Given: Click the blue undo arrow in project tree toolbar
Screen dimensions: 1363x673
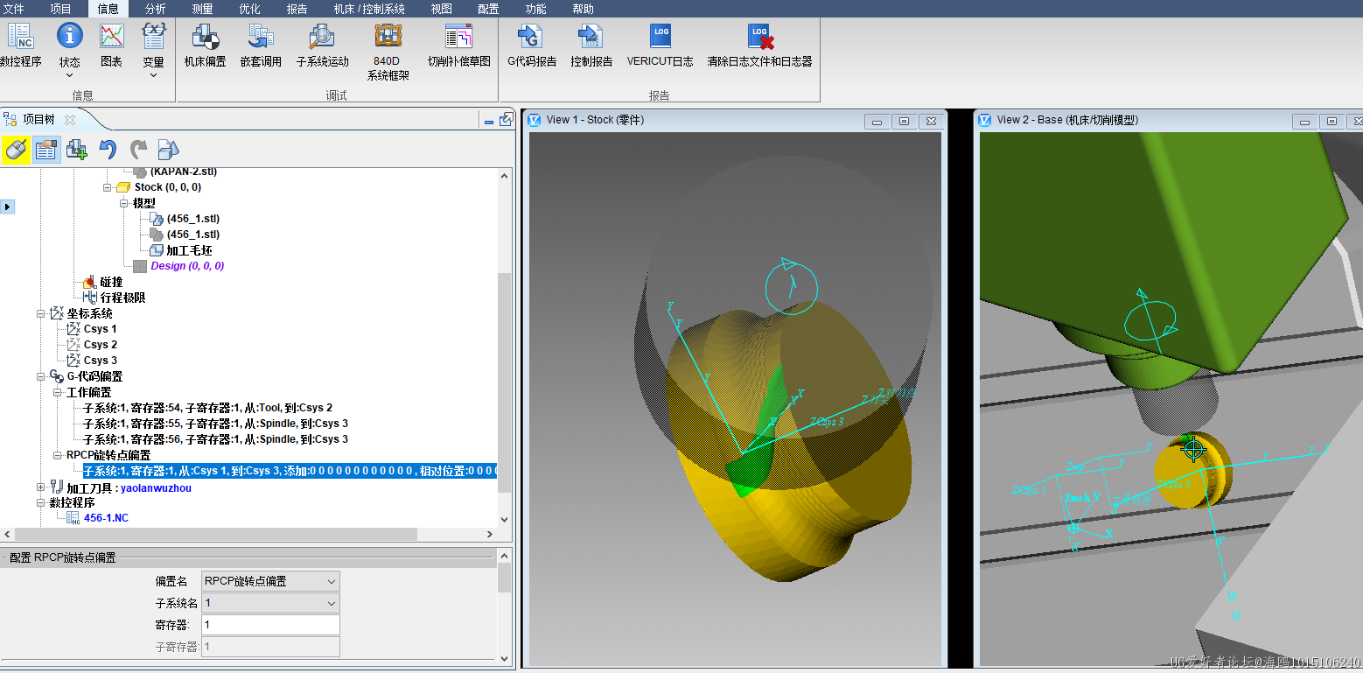Looking at the screenshot, I should (108, 150).
